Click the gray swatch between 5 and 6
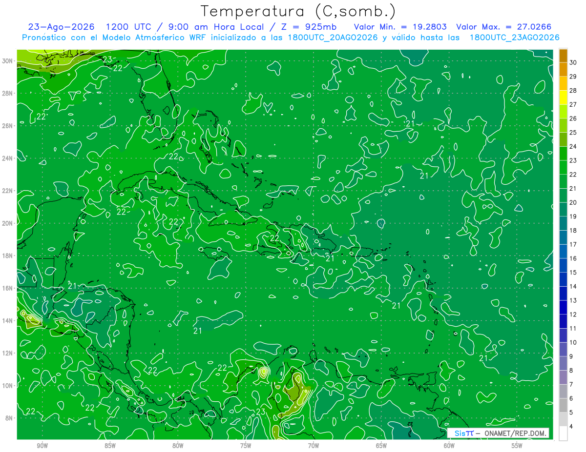586x452 pixels. (563, 406)
